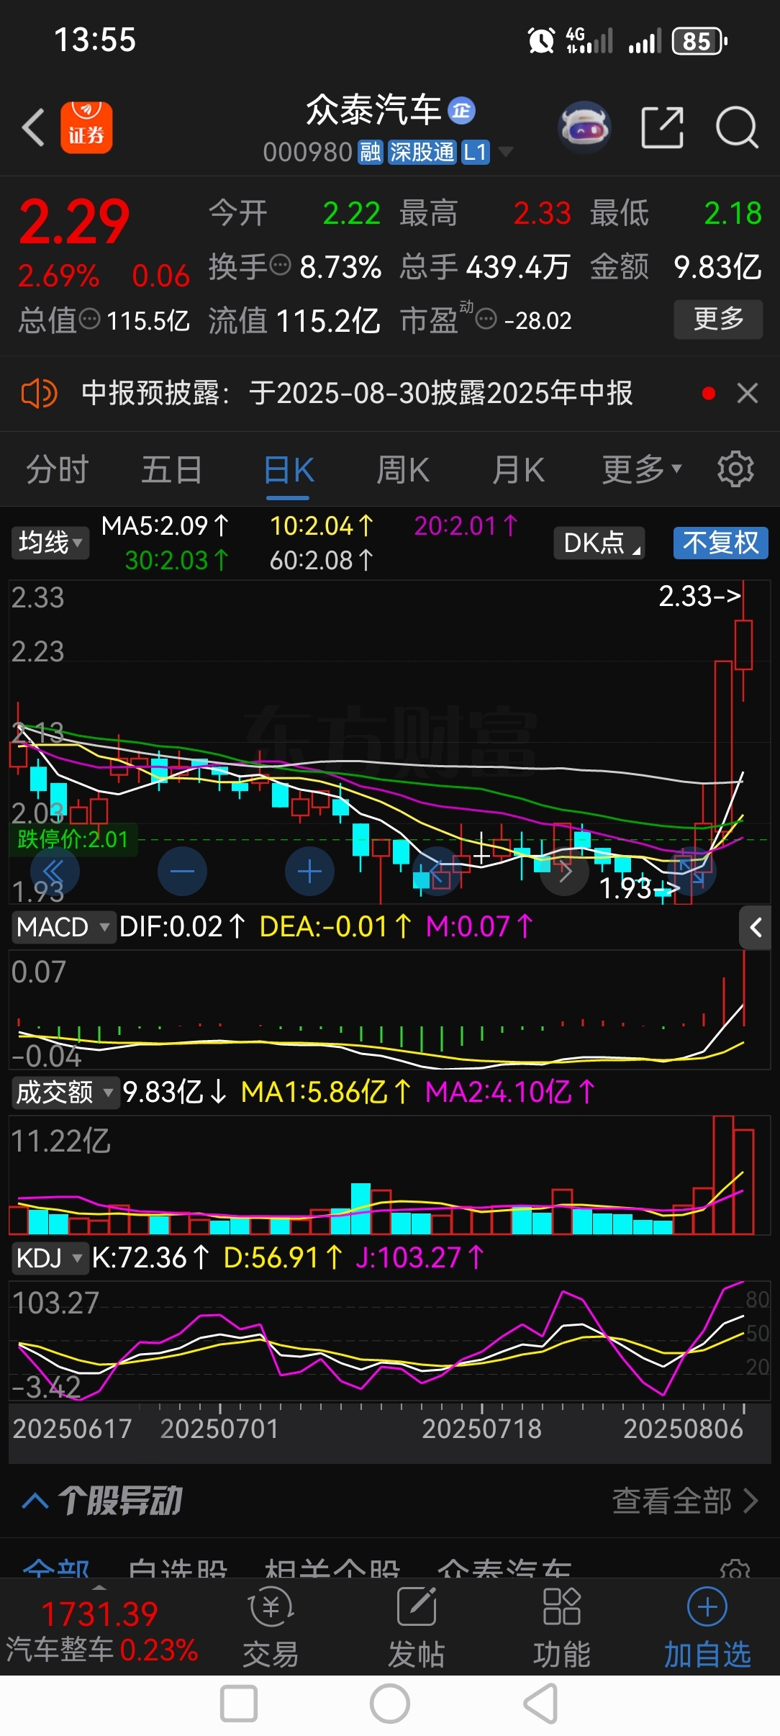The width and height of the screenshot is (780, 1736).
Task: Open the 均线 indicator dropdown
Action: click(50, 542)
